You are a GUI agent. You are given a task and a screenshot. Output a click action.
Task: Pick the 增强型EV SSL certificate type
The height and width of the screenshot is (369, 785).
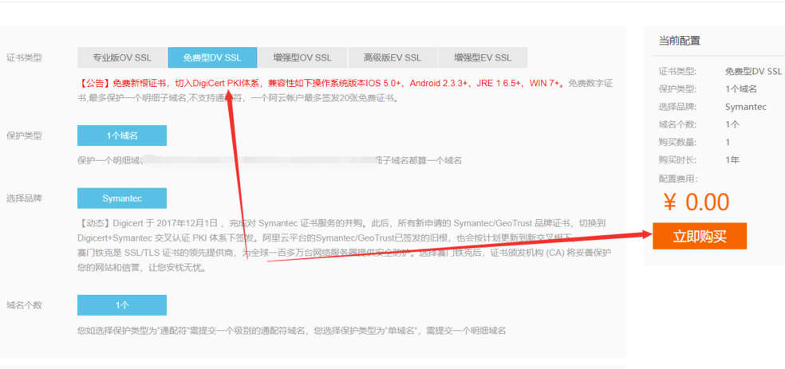pos(483,57)
